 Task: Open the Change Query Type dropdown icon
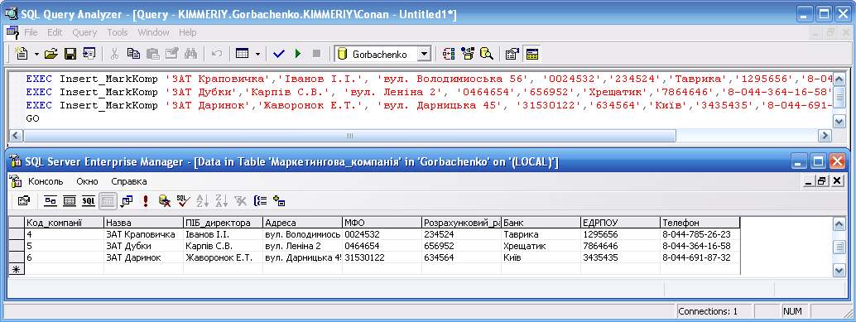point(127,201)
